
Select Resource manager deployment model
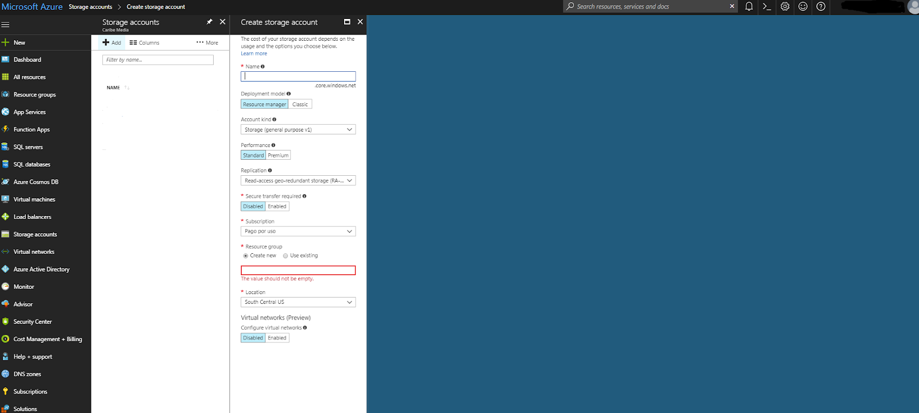pyautogui.click(x=264, y=104)
